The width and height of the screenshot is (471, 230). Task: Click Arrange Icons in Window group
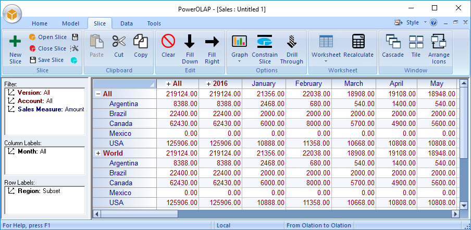pyautogui.click(x=439, y=49)
